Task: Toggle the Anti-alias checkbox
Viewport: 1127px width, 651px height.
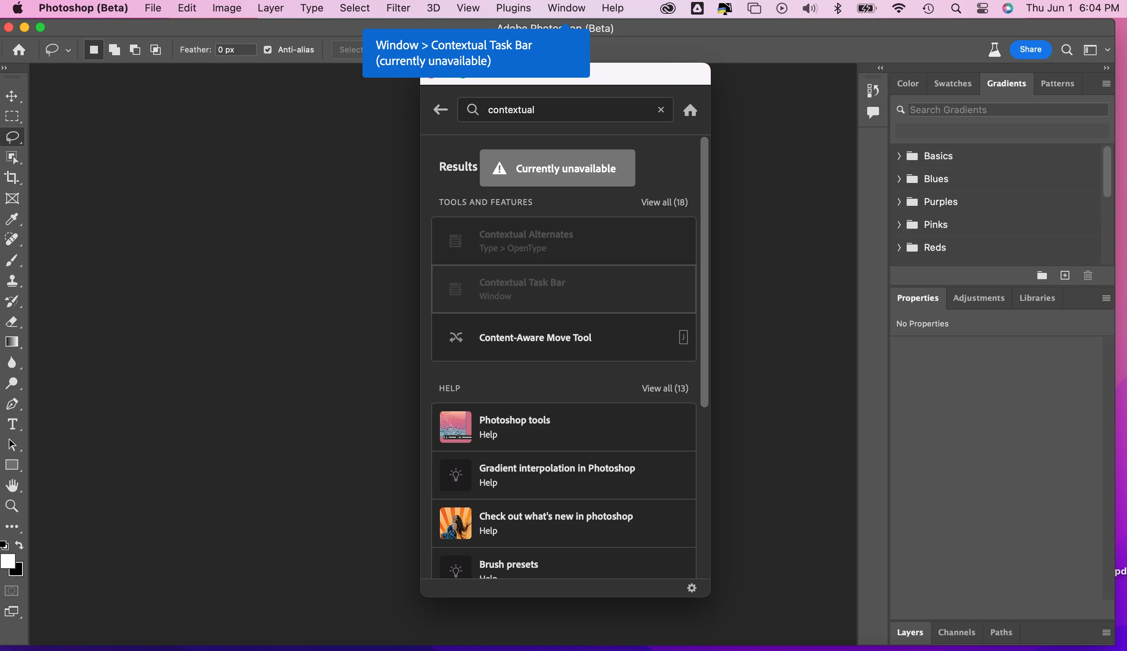Action: coord(267,50)
